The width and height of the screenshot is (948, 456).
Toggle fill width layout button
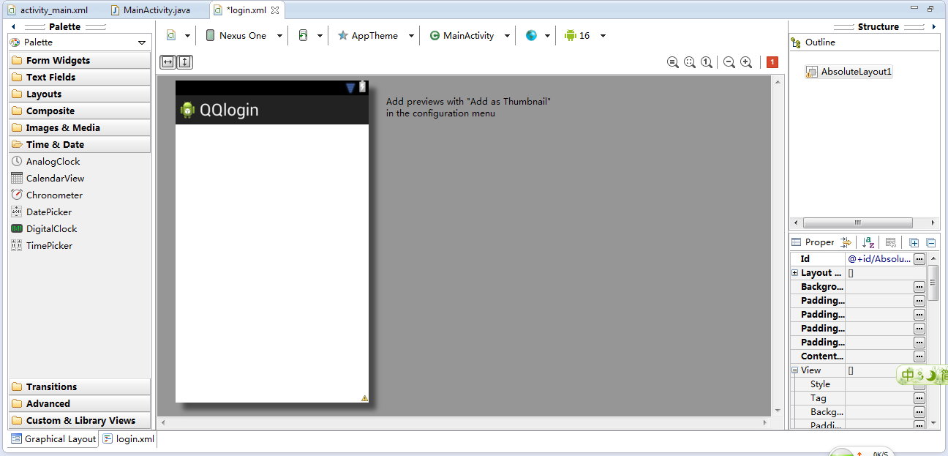168,62
